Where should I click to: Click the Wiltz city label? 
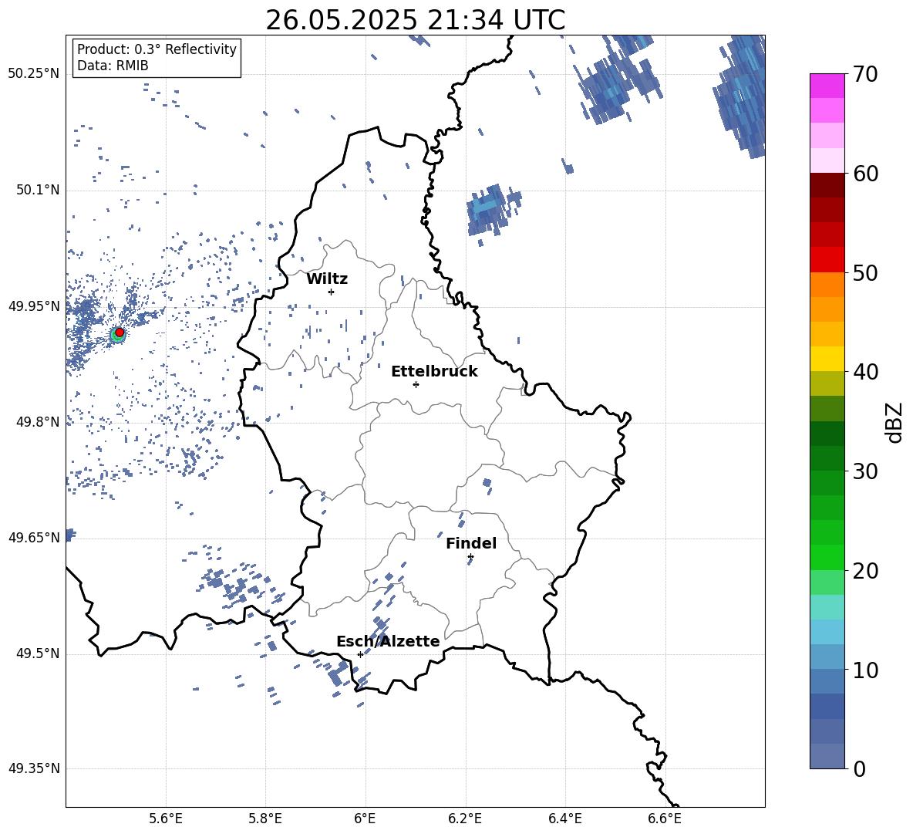[327, 279]
